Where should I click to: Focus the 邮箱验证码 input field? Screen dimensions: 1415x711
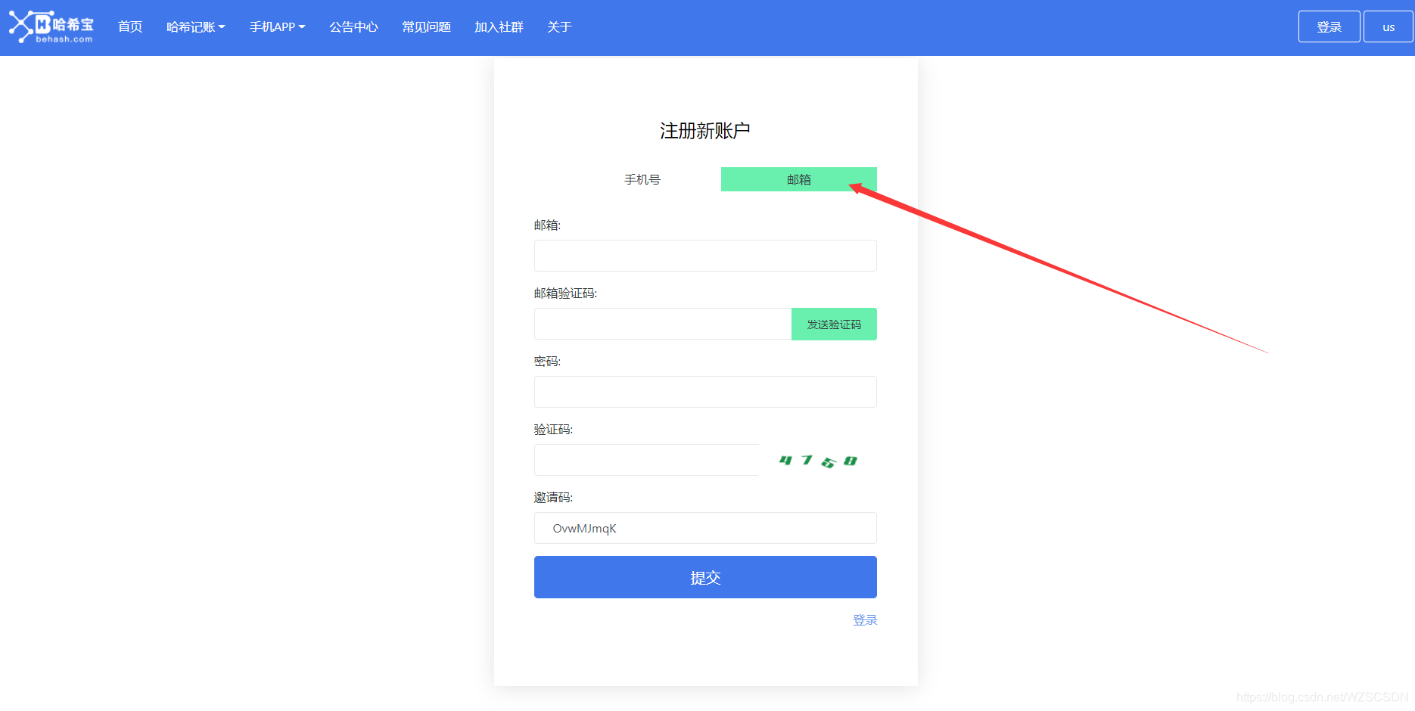point(663,324)
